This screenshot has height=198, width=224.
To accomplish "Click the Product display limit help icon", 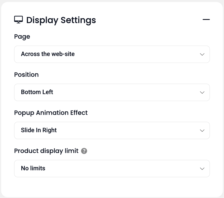I will 84,151.
